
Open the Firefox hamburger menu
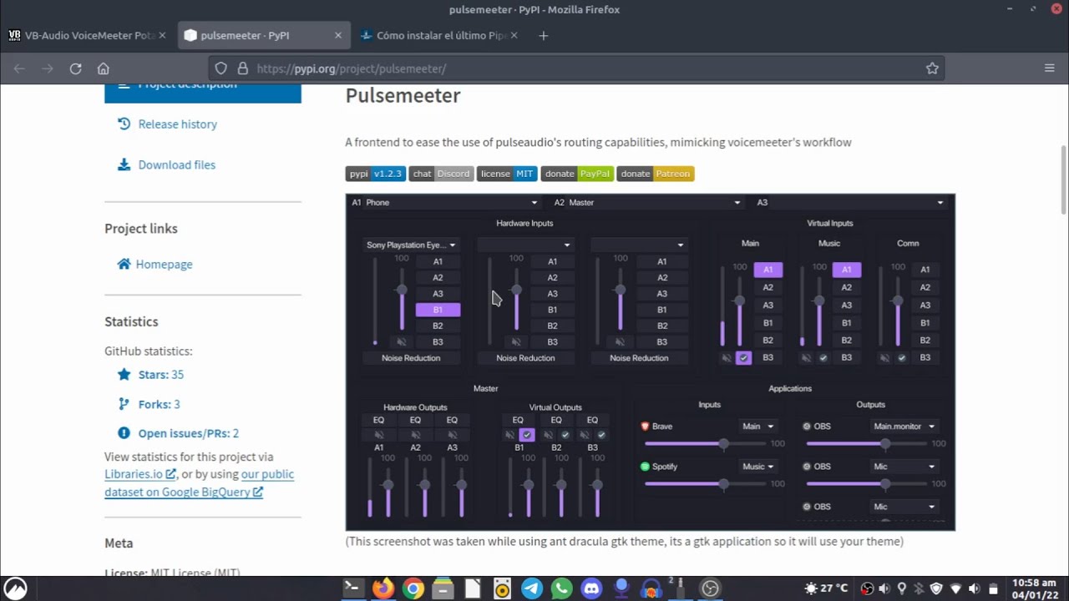pyautogui.click(x=1050, y=68)
